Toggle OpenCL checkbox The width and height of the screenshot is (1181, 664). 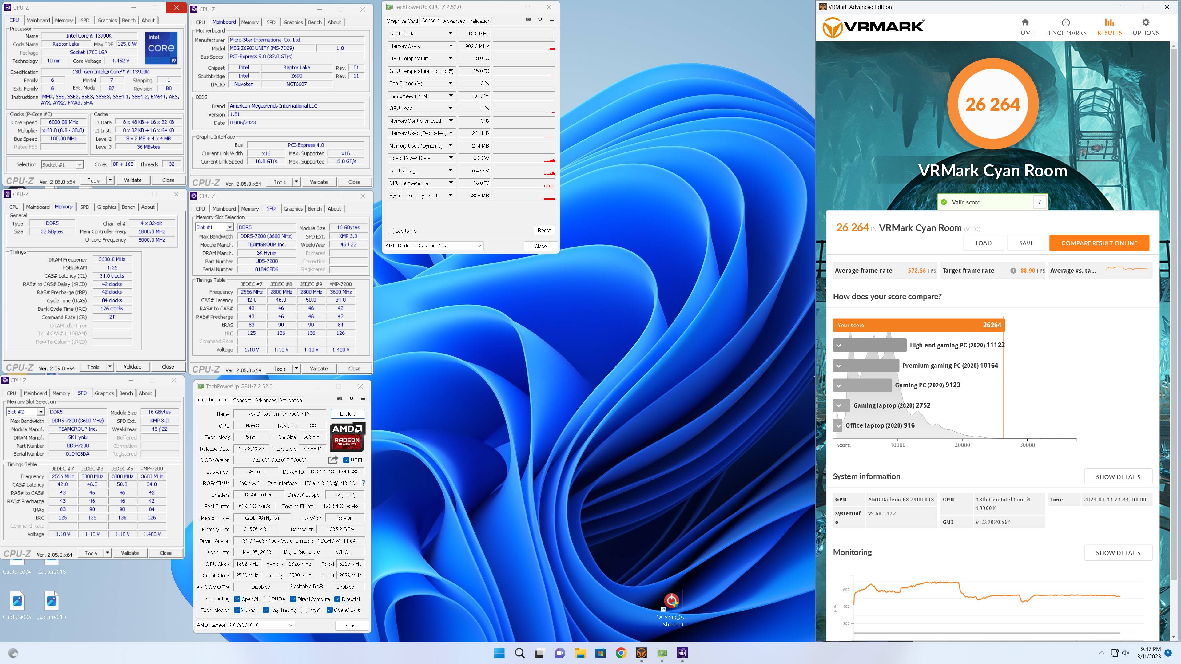pyautogui.click(x=237, y=599)
